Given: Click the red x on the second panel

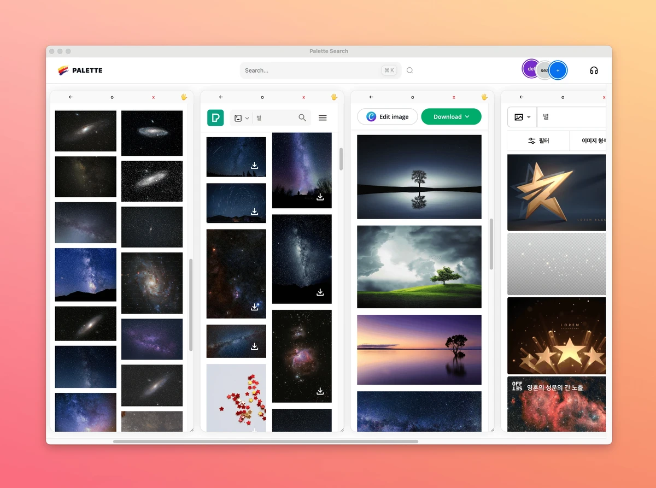Looking at the screenshot, I should coord(303,97).
